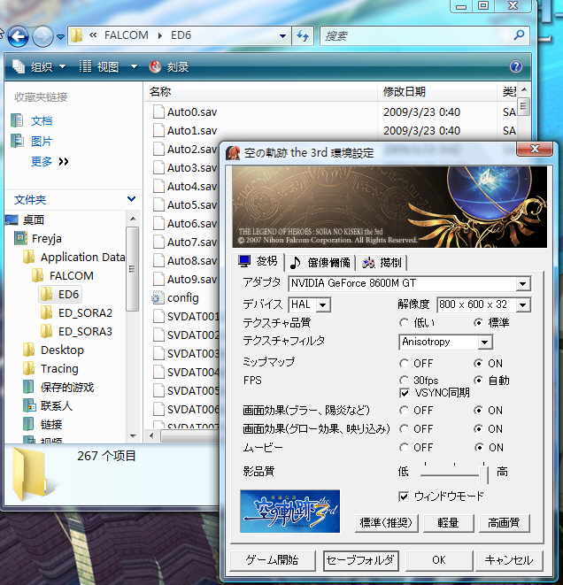
Task: Collapse the Folders pane chevron
Action: (x=131, y=199)
